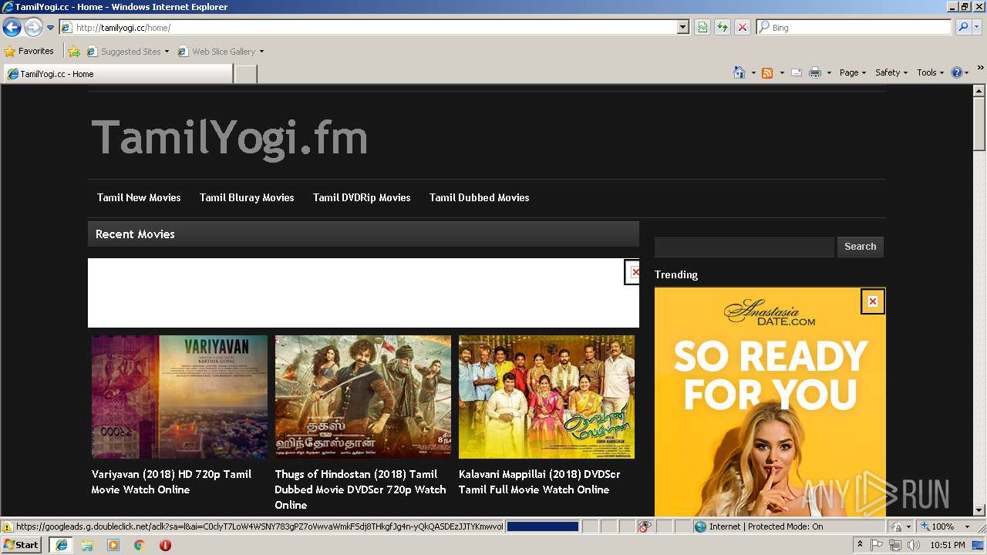Click the Print icon
Screen dimensions: 987x555
(815, 72)
